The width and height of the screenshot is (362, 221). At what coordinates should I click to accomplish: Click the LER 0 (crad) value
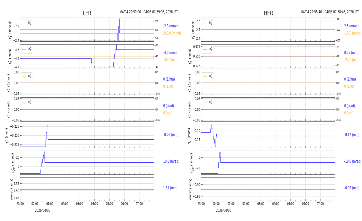(168, 106)
